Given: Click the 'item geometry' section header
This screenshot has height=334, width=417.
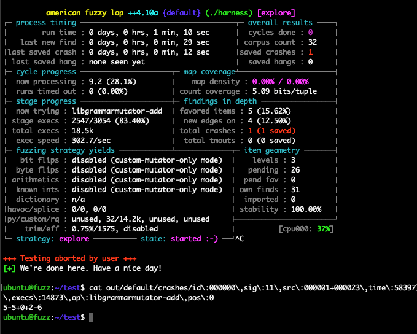Looking at the screenshot, I should tap(272, 150).
